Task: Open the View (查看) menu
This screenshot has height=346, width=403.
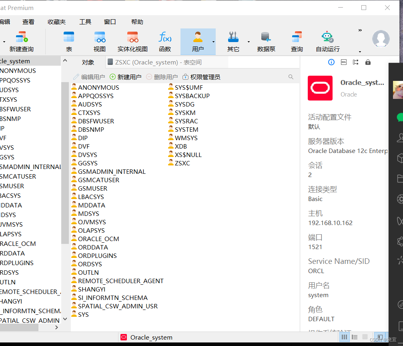Action: click(x=28, y=22)
